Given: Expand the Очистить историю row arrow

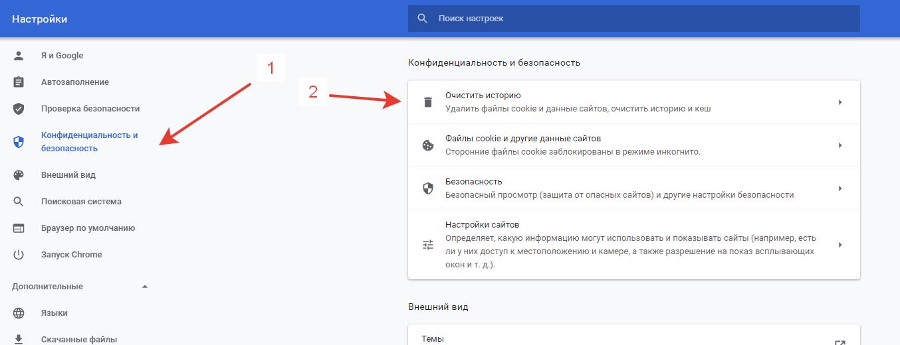Looking at the screenshot, I should click(x=840, y=102).
